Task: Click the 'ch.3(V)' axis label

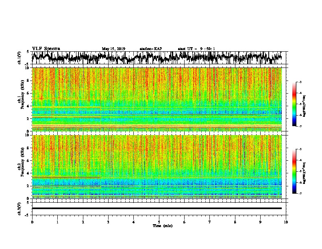Action: pos(19,209)
